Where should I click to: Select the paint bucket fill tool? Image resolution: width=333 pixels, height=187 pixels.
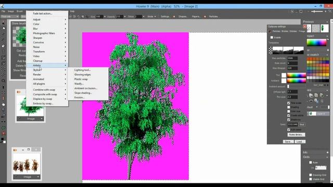pyautogui.click(x=4, y=28)
